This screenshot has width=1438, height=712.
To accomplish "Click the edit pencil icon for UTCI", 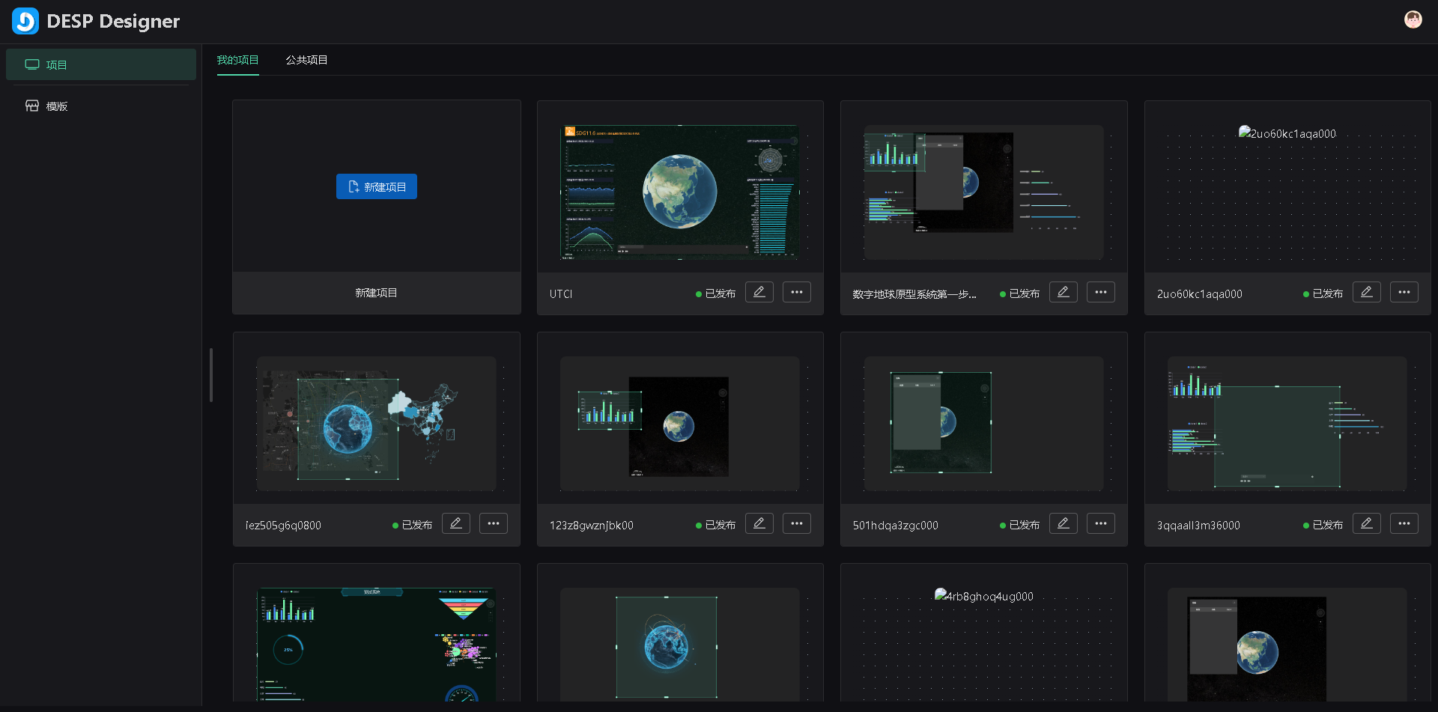I will pos(759,292).
